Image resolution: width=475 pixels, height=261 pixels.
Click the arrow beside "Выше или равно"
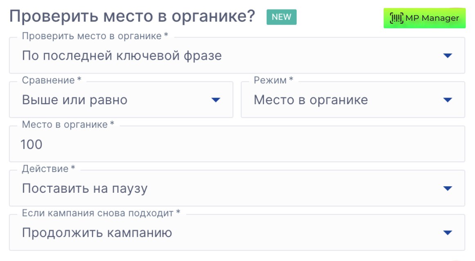click(x=216, y=100)
